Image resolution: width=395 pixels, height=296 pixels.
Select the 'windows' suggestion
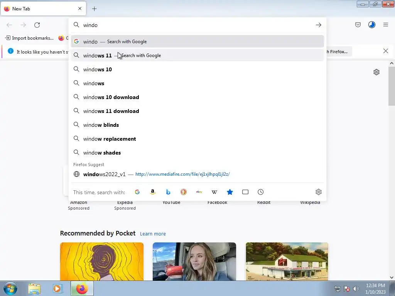(197, 83)
